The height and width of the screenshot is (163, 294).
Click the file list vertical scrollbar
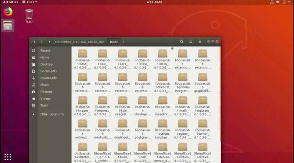[220, 95]
